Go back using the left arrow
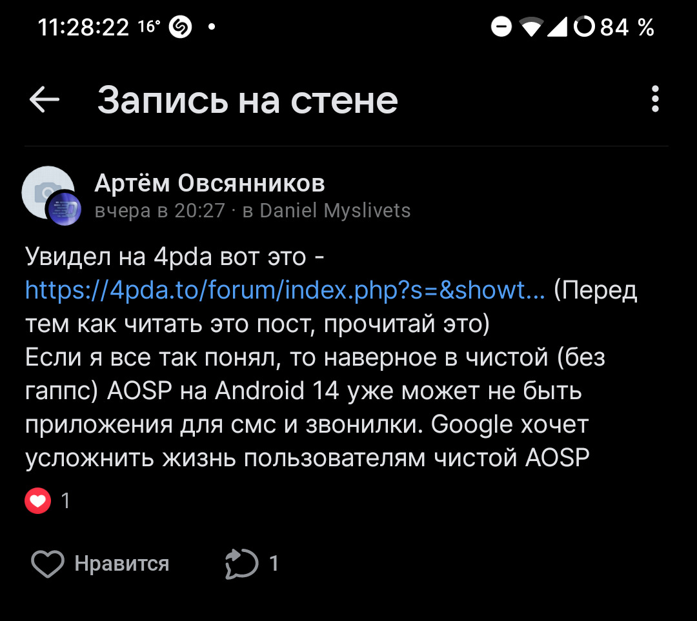Image resolution: width=697 pixels, height=621 pixels. 45,100
